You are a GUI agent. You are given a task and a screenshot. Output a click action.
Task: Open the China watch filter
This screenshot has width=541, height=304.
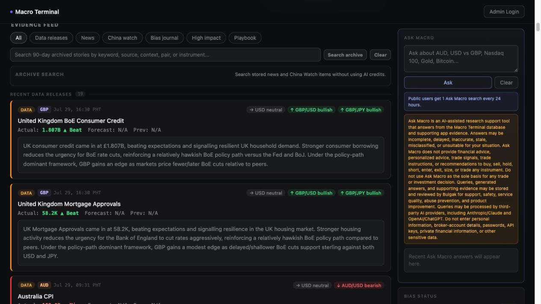pyautogui.click(x=122, y=38)
